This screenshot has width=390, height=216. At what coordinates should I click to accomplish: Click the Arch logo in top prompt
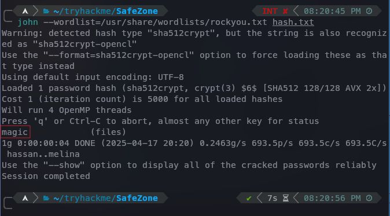click(25, 11)
